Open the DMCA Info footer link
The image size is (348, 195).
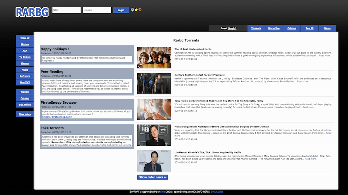tap(217, 192)
